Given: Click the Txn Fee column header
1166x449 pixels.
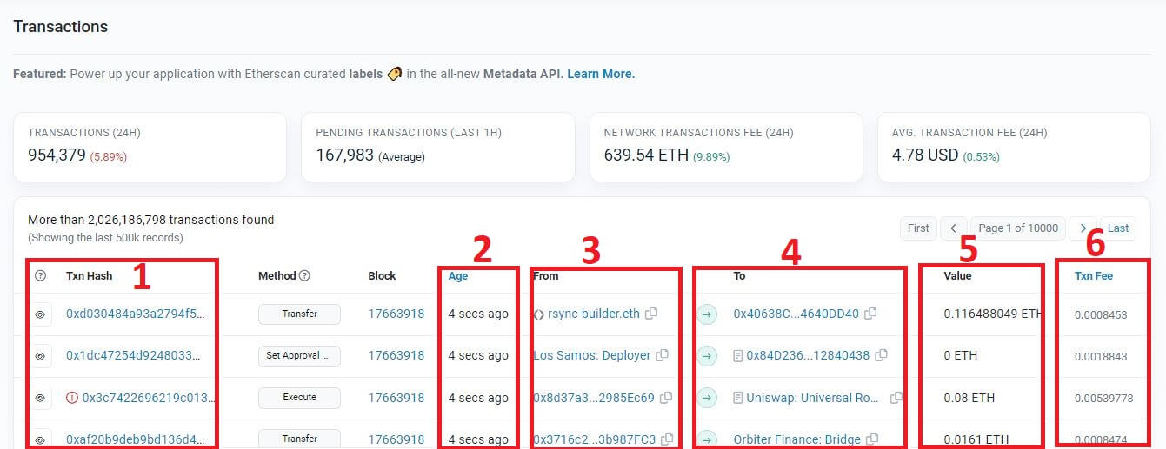Looking at the screenshot, I should 1094,276.
